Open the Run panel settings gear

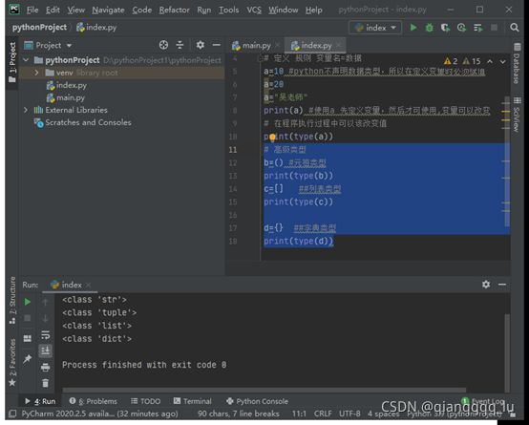[486, 285]
